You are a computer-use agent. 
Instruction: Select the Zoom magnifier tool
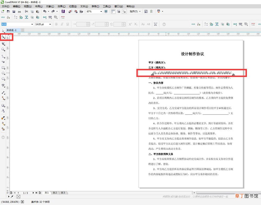3,49
